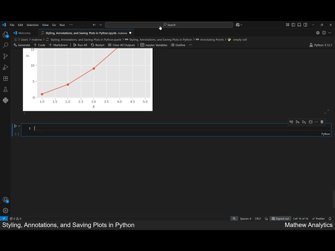Open the Python extension sidebar view
Screen dimensions: 335x251
5,100
